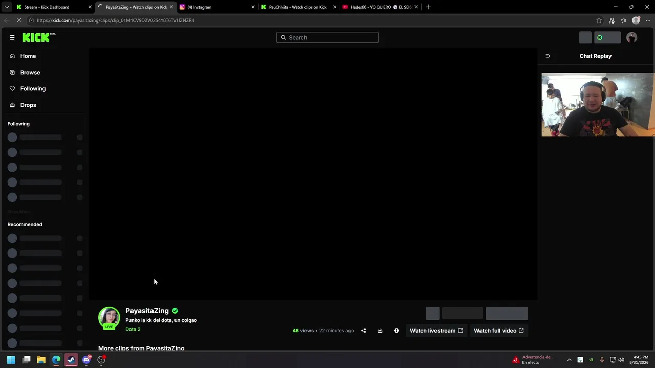Open Drops in the sidebar
The width and height of the screenshot is (655, 368).
(x=28, y=105)
